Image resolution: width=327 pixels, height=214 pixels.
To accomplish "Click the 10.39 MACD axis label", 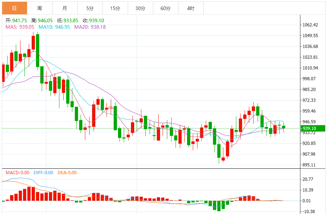I will pos(308,190).
